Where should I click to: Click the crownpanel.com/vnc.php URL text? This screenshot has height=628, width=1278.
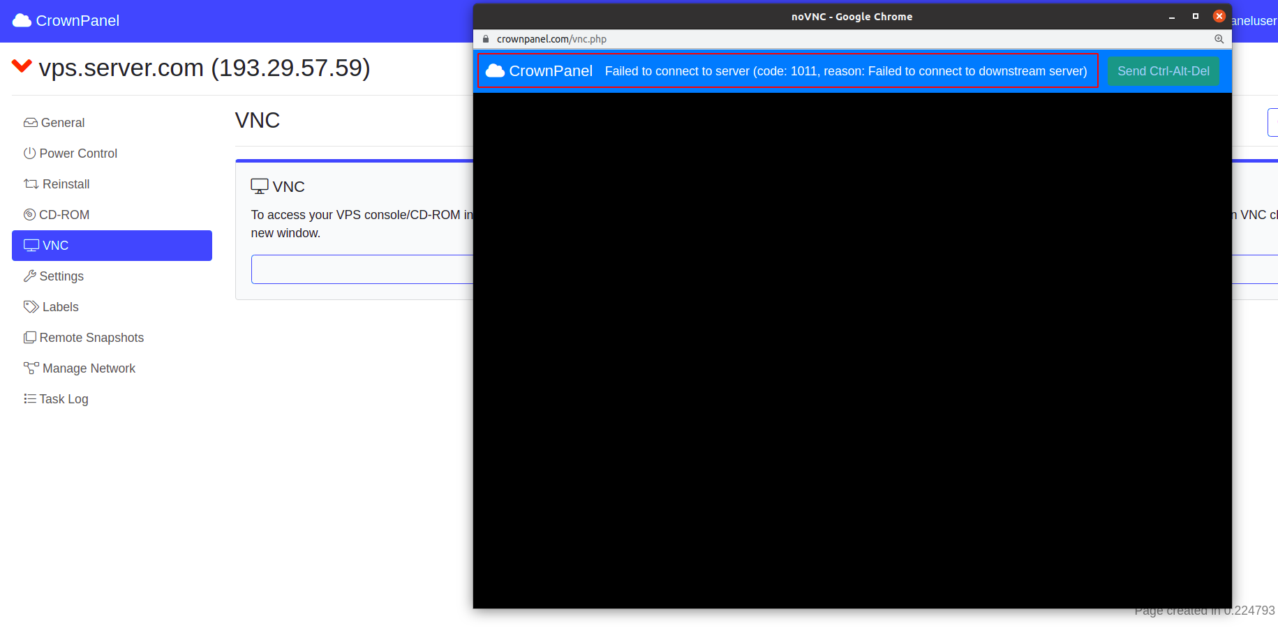click(551, 39)
